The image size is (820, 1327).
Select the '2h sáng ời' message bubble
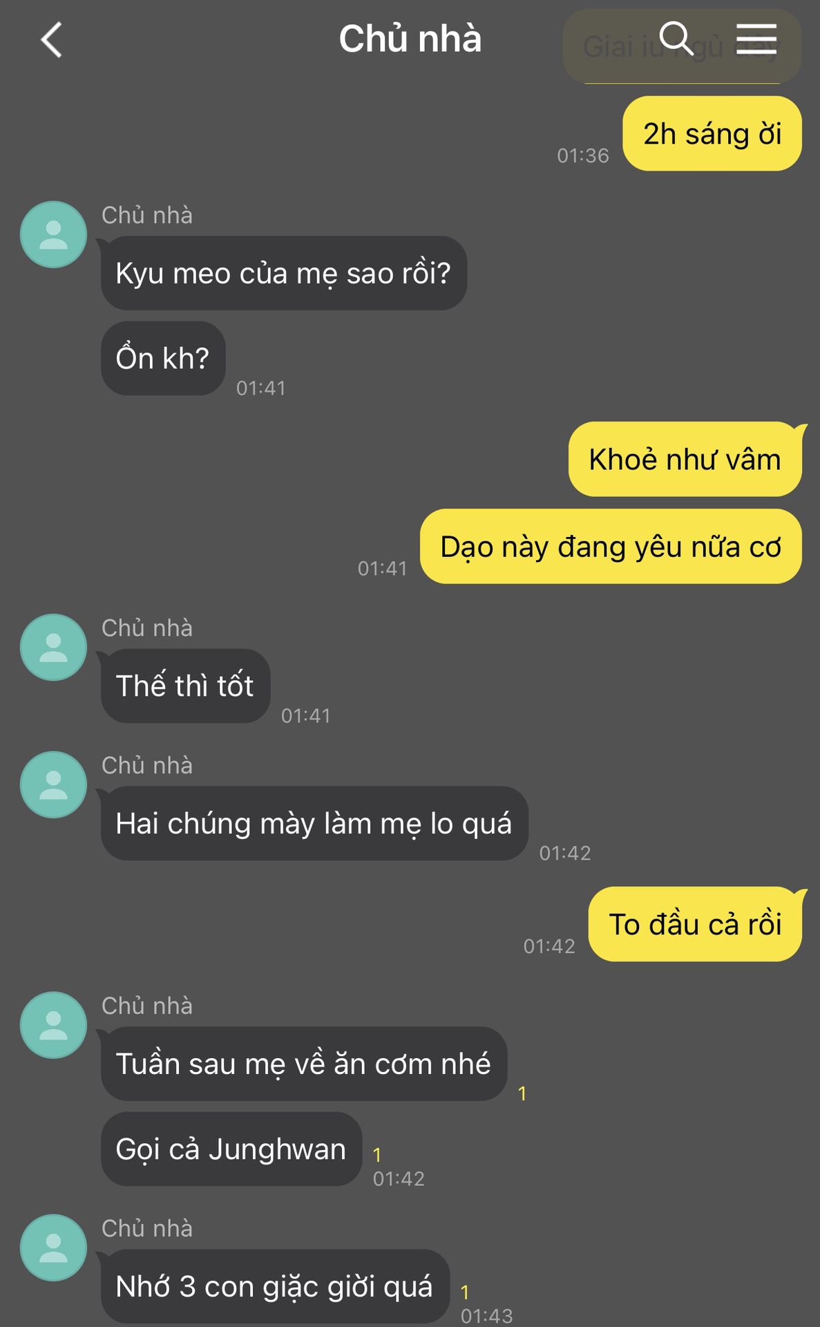click(x=712, y=133)
